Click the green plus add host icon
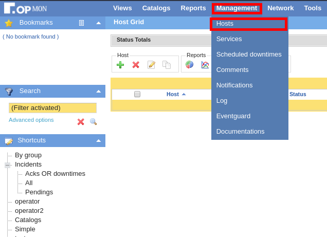 coord(120,65)
